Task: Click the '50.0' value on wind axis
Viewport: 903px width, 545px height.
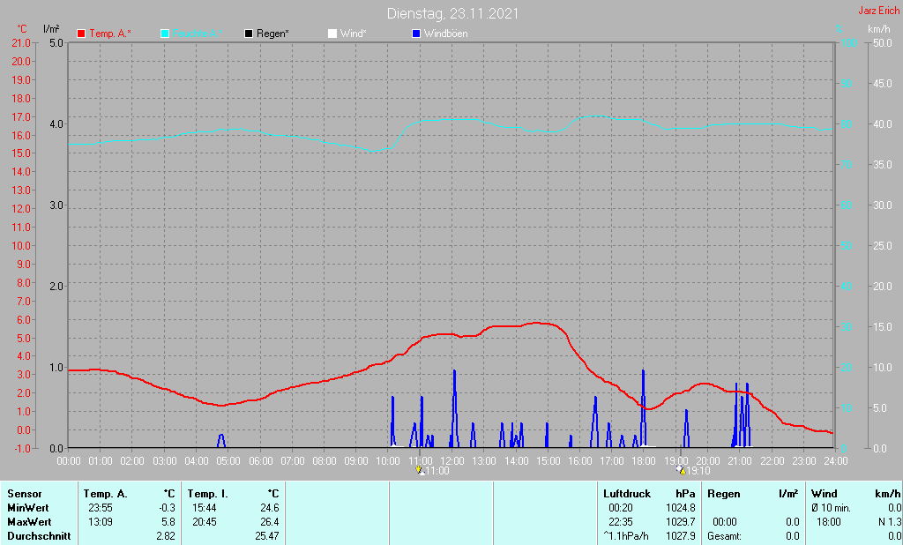Action: pyautogui.click(x=882, y=43)
